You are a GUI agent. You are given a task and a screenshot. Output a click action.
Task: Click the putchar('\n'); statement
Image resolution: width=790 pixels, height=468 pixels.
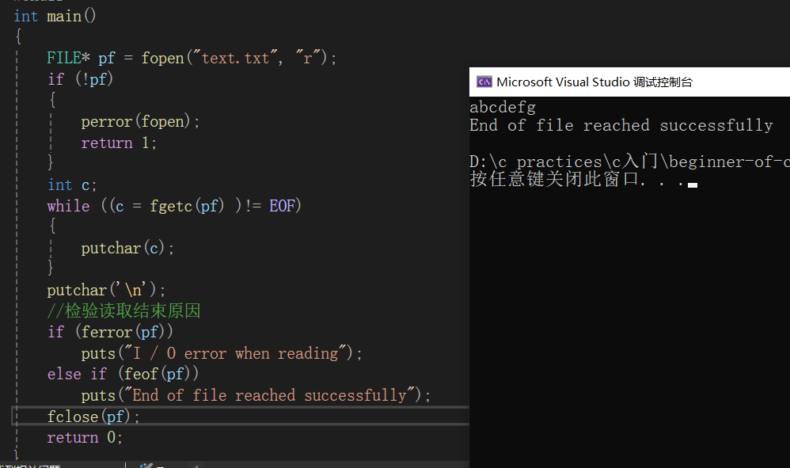[x=106, y=290]
